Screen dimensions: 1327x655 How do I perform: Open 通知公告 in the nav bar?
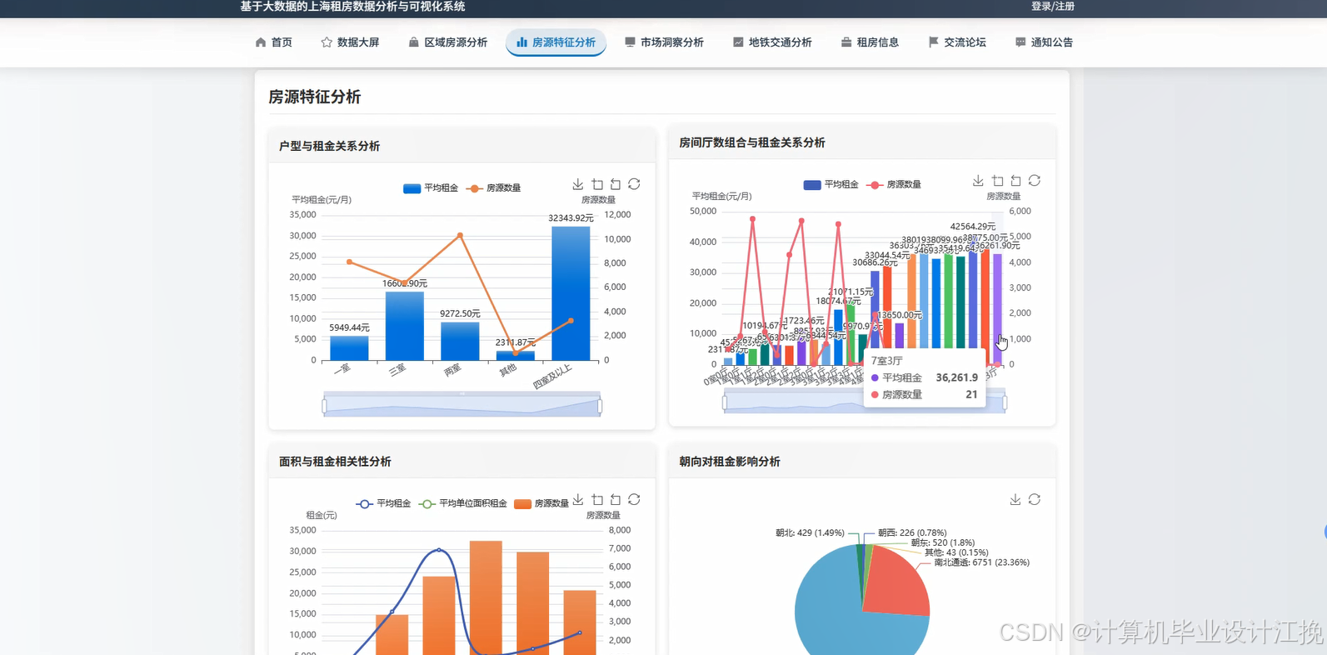click(1044, 42)
